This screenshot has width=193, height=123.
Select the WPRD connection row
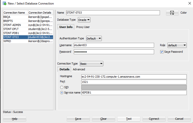tap(28, 41)
